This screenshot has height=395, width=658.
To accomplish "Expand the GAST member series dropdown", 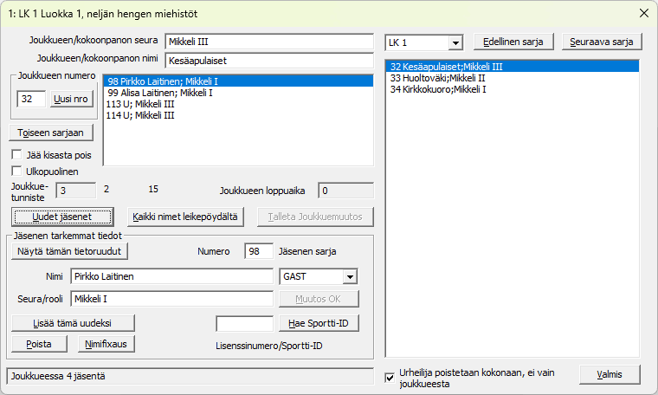I will (x=350, y=276).
